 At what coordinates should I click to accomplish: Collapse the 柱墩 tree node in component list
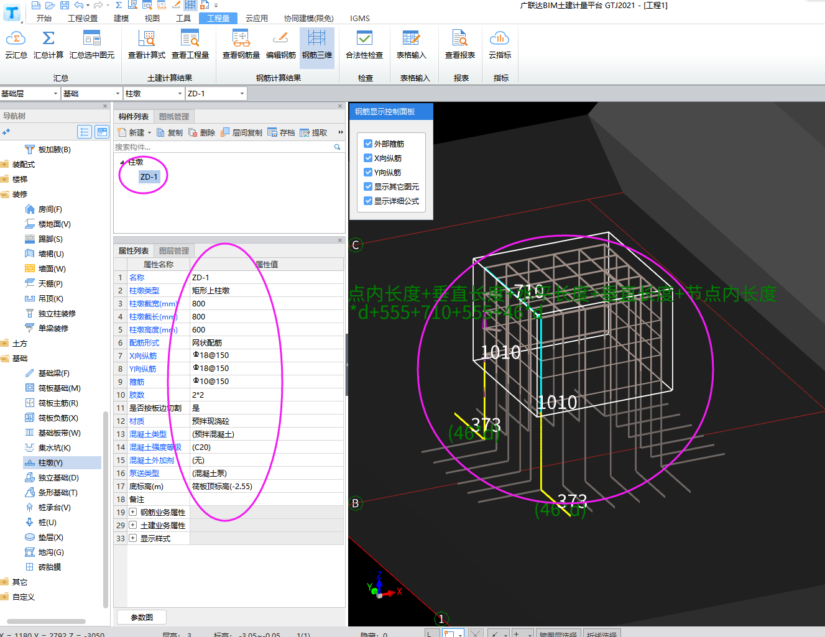[x=122, y=162]
